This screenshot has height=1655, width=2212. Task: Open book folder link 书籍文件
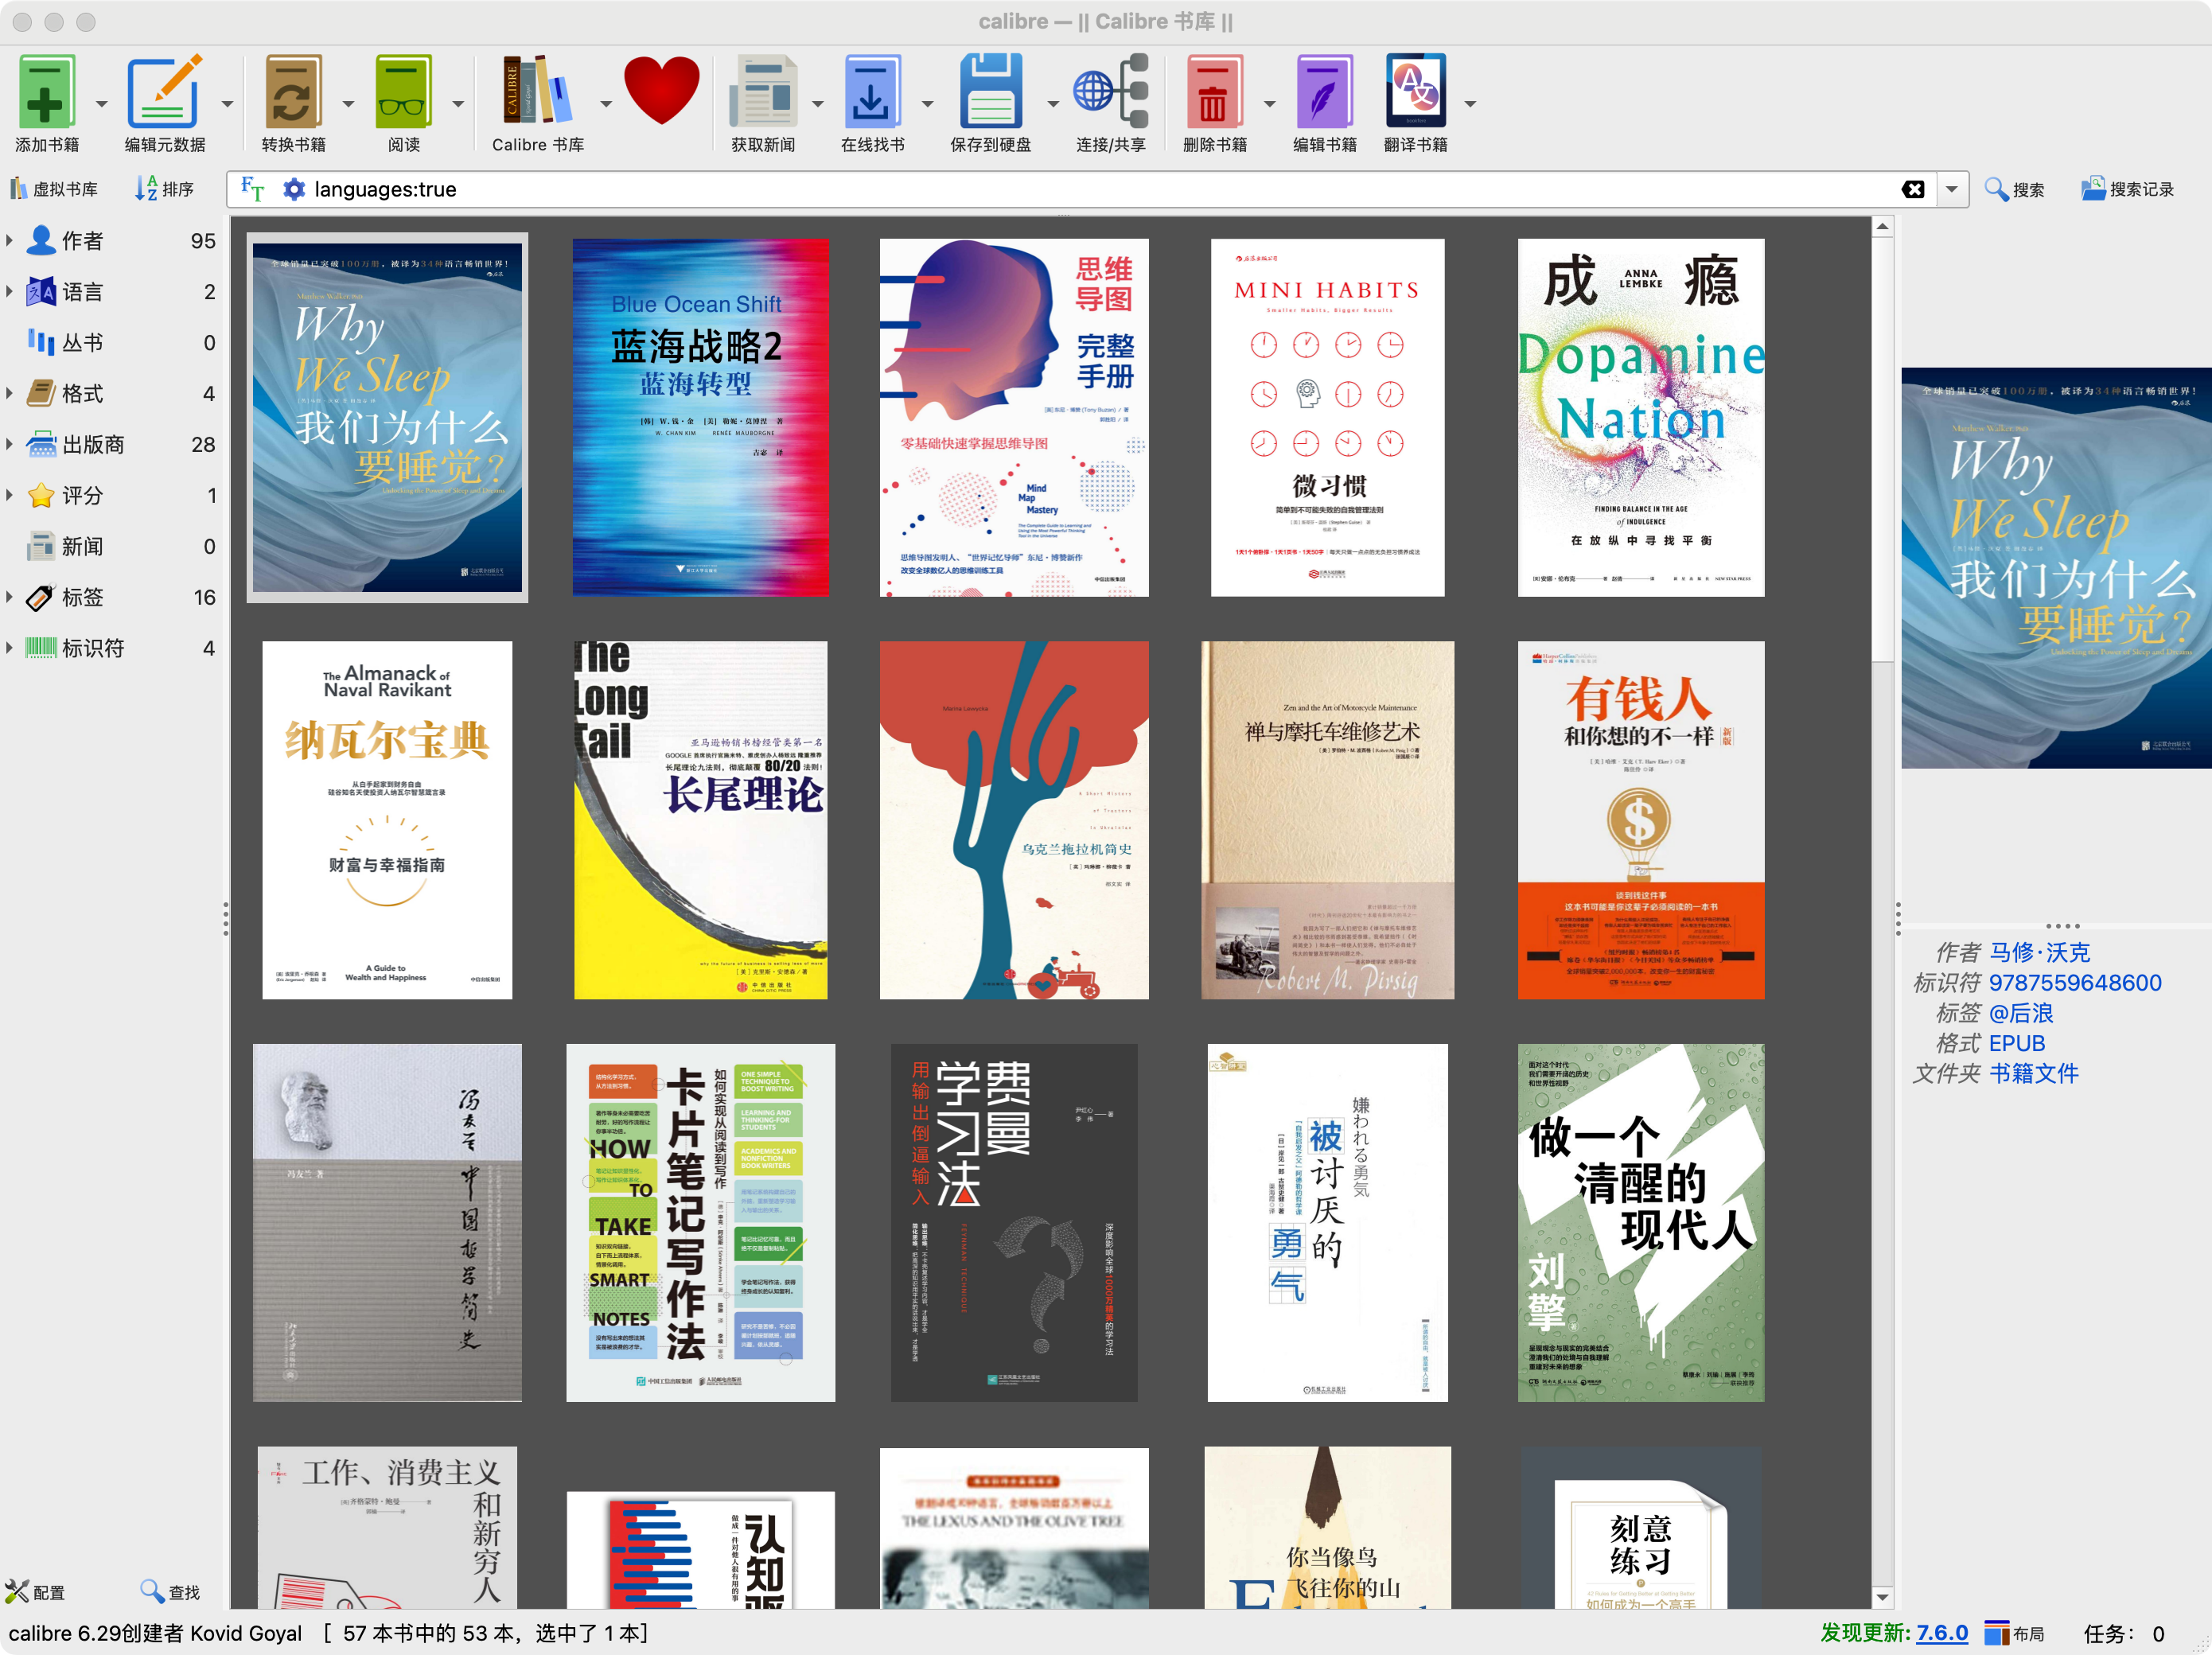[x=2034, y=1073]
